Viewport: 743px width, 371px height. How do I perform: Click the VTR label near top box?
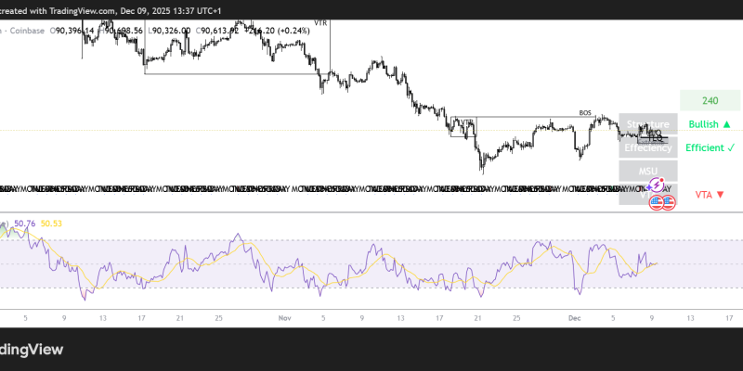321,22
